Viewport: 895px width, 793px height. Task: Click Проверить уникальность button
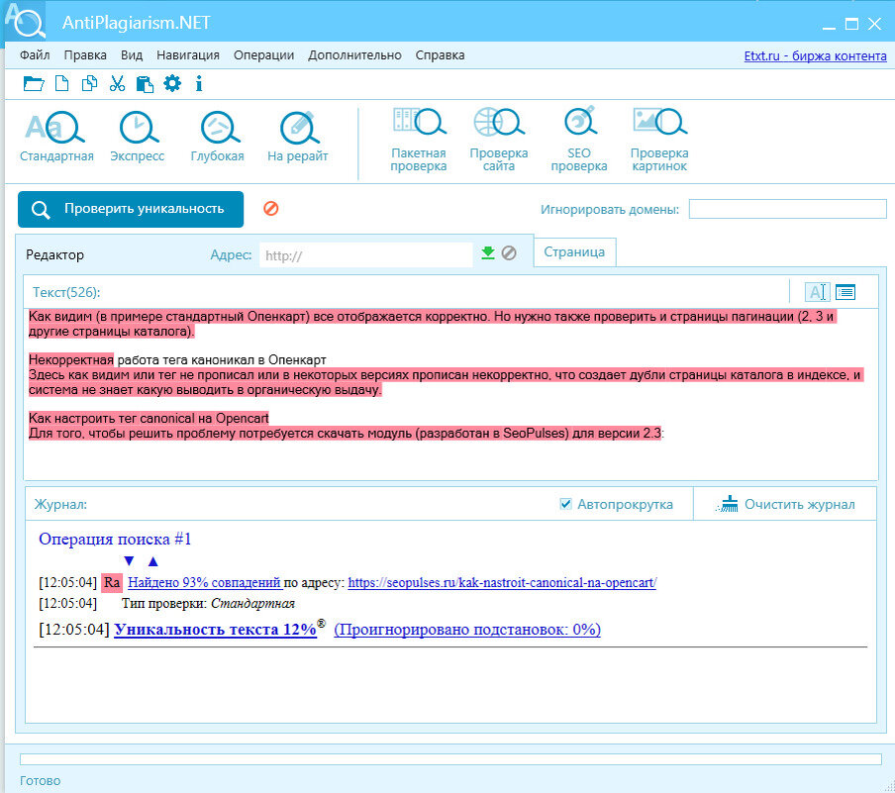(x=131, y=209)
